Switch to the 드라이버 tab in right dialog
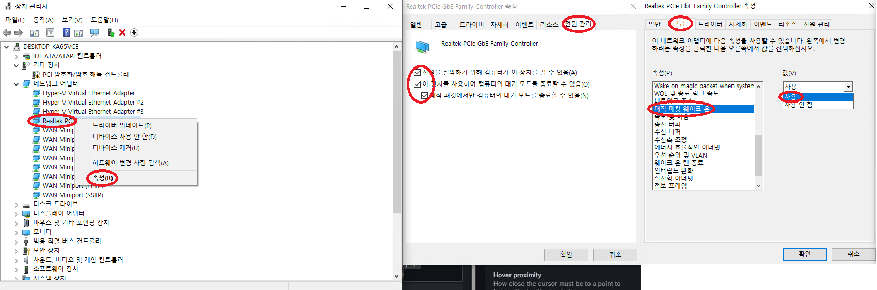The height and width of the screenshot is (290, 877). pyautogui.click(x=710, y=24)
